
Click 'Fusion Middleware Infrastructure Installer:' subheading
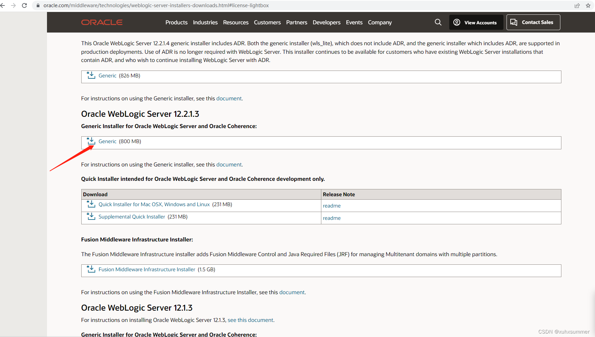pos(137,239)
